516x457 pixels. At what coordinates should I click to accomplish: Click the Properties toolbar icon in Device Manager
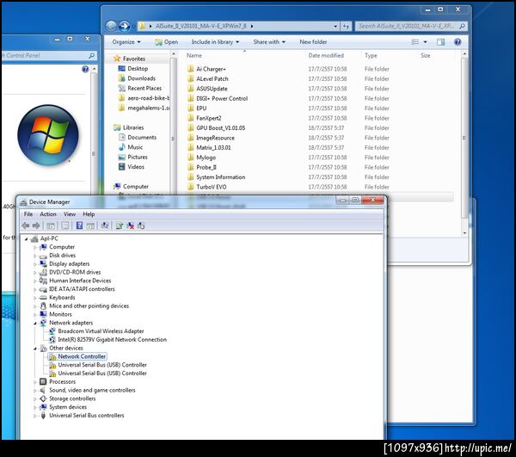[65, 225]
